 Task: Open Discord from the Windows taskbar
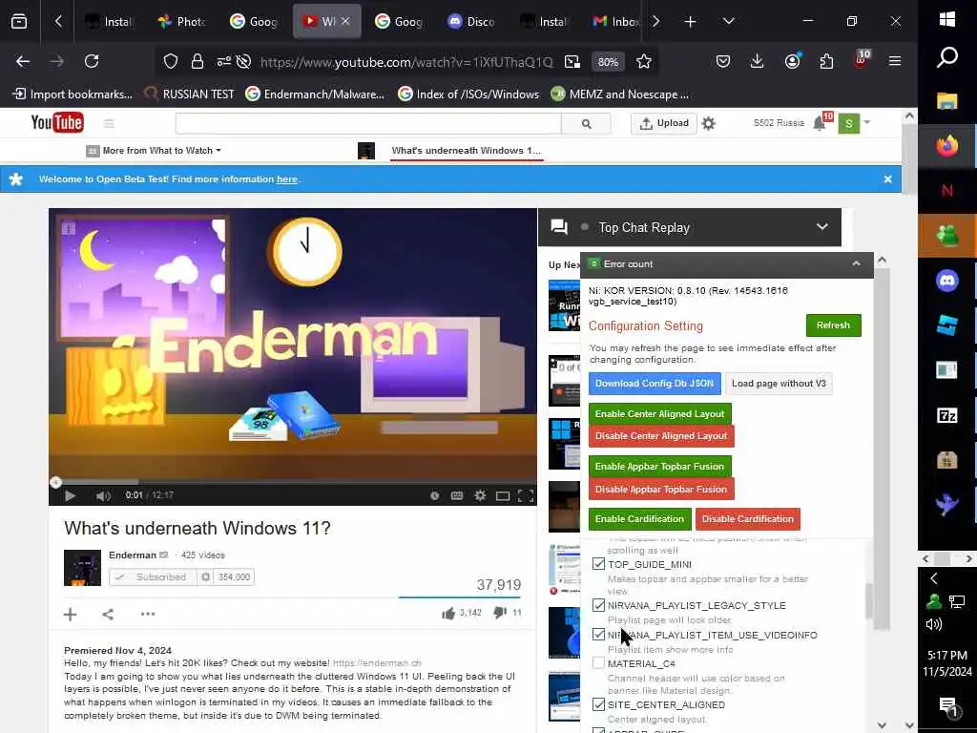(947, 281)
